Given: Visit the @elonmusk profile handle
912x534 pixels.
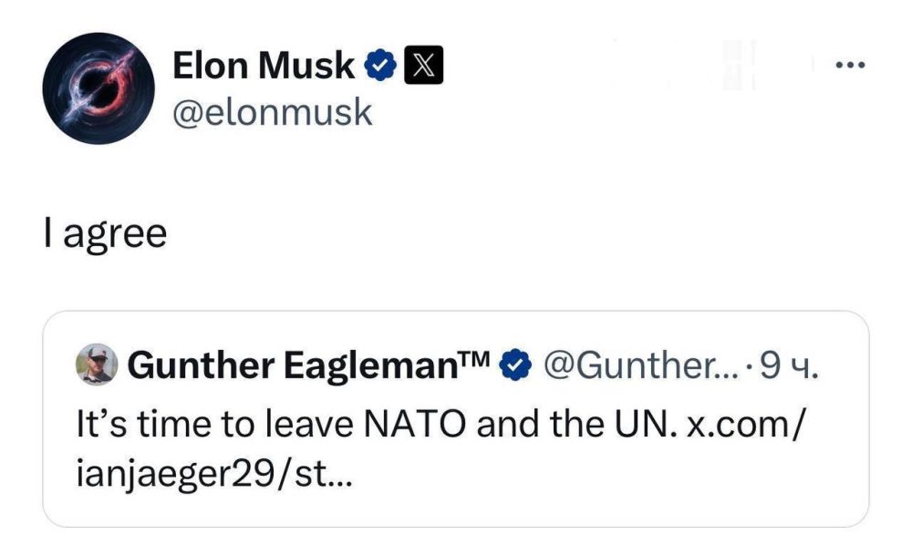Looking at the screenshot, I should pos(272,111).
